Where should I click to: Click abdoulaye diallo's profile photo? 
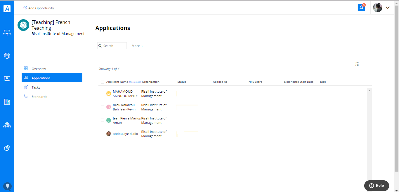109,134
